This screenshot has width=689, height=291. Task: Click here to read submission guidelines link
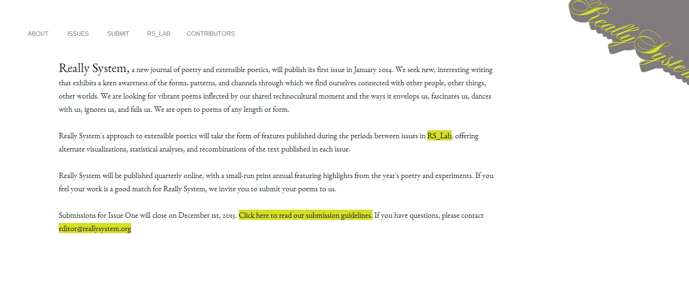[x=305, y=215]
